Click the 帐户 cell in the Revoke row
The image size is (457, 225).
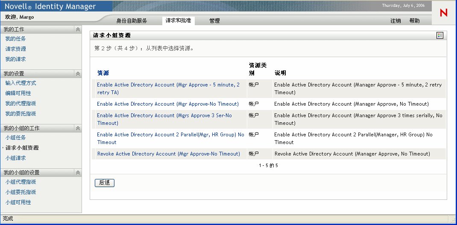click(254, 154)
